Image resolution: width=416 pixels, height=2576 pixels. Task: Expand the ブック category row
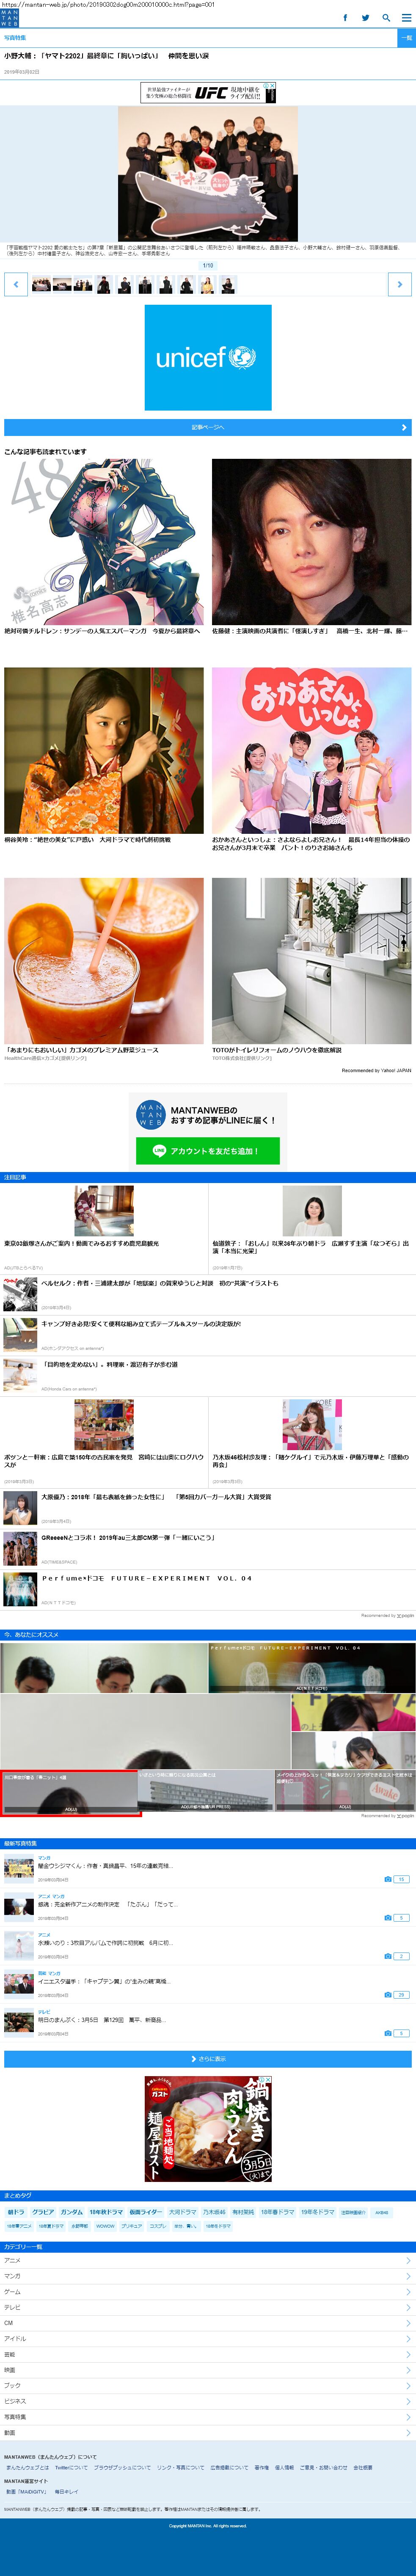tap(208, 2385)
